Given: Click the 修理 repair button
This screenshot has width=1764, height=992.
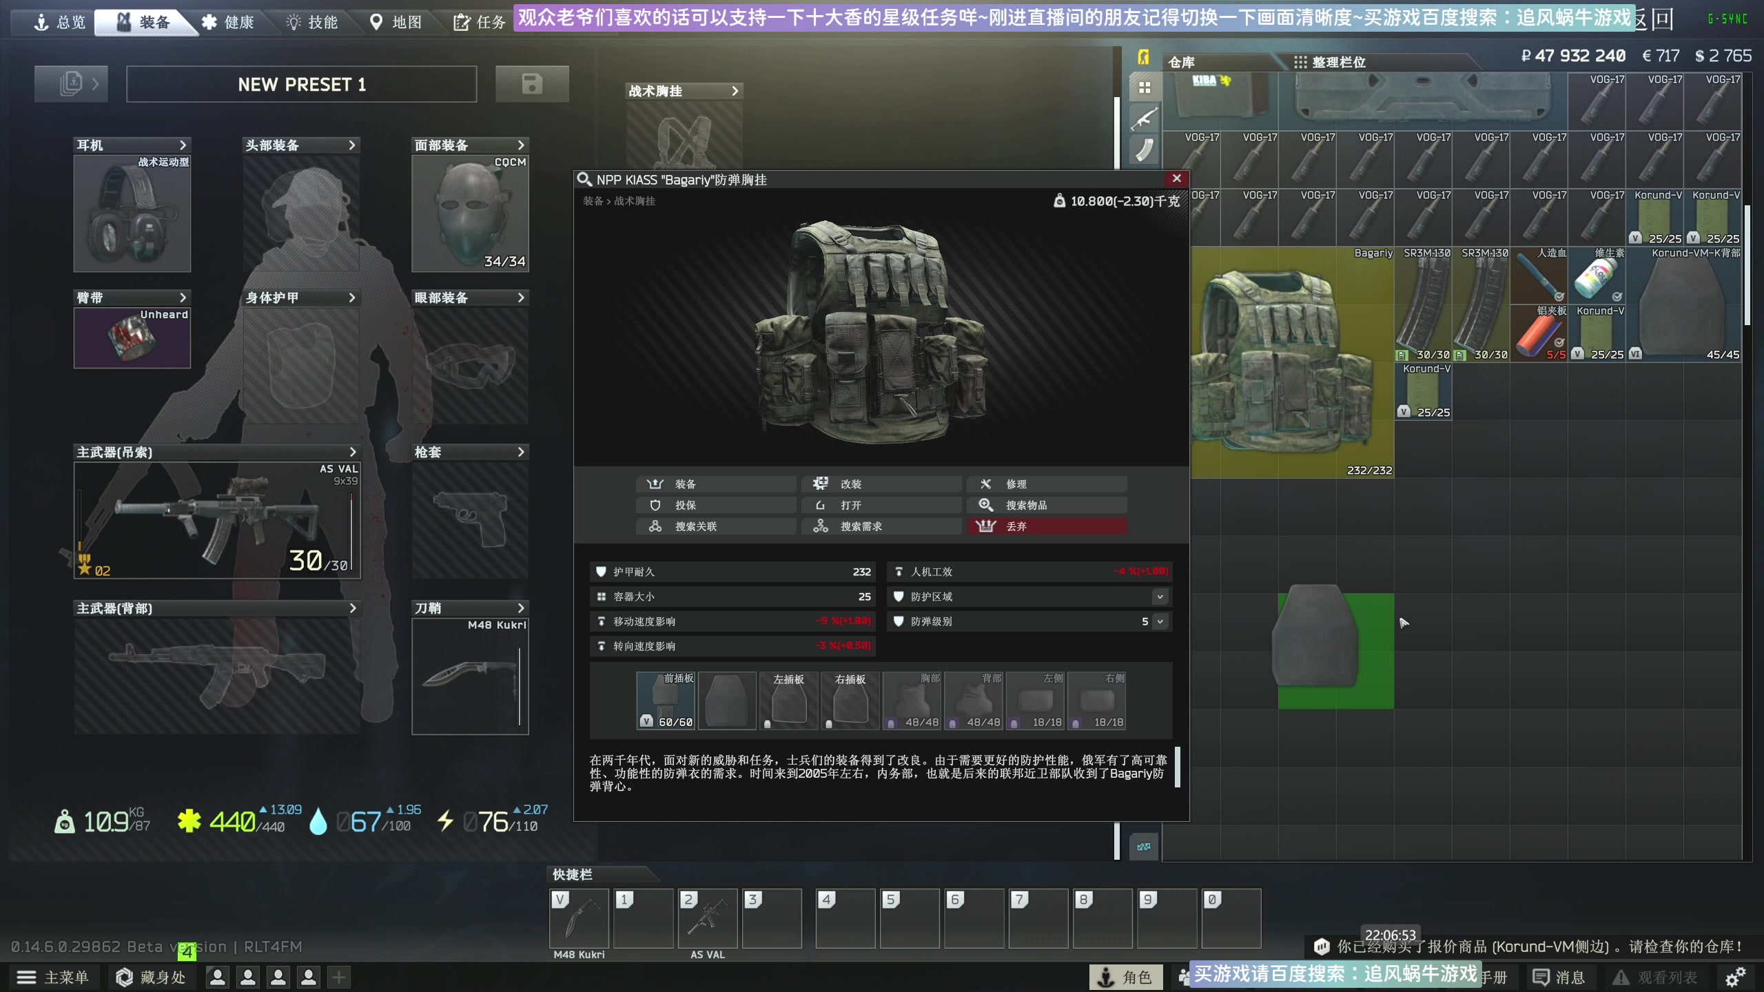Looking at the screenshot, I should [x=1047, y=484].
